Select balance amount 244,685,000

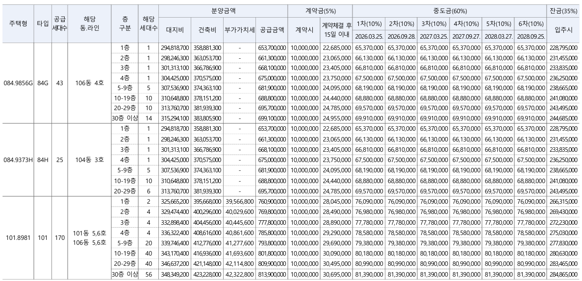coord(563,118)
